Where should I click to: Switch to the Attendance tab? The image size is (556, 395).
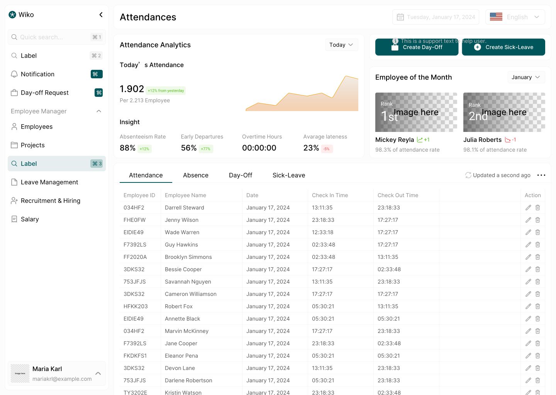click(x=146, y=175)
